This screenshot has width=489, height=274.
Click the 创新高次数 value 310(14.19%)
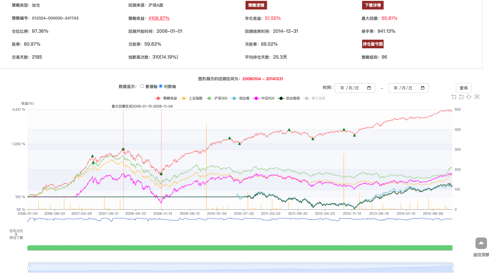point(165,57)
